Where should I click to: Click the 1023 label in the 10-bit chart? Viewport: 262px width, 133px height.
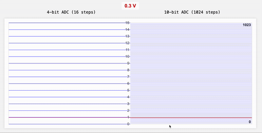[x=247, y=25]
